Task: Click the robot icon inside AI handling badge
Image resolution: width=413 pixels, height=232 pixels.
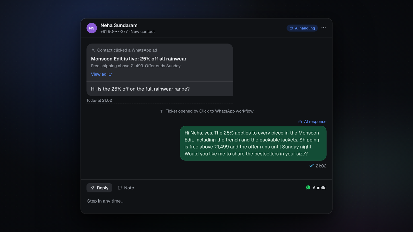Action: click(291, 28)
